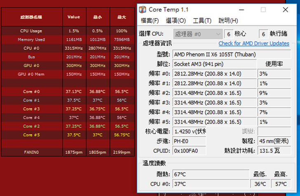Click the 7596MB maximum memory value
Image resolution: width=300 pixels, height=196 pixels.
(122, 39)
